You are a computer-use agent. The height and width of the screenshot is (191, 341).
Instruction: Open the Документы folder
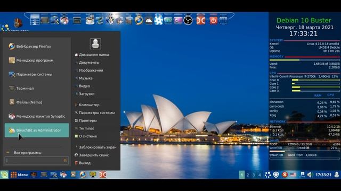point(89,63)
